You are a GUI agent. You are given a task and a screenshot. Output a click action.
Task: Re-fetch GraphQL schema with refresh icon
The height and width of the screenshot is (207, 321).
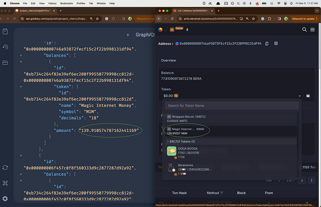tap(5, 167)
